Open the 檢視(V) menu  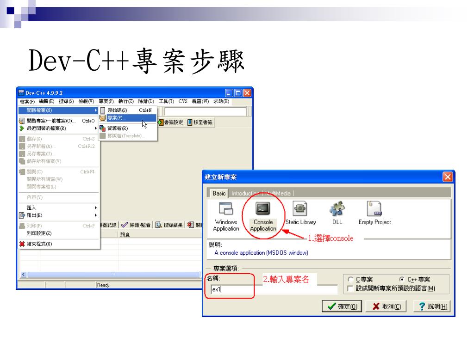87,101
